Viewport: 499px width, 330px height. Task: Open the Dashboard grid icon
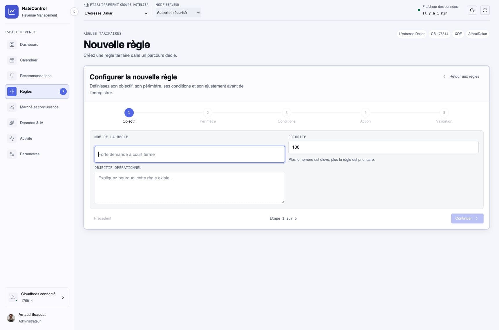point(12,45)
